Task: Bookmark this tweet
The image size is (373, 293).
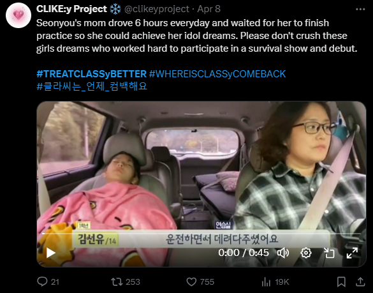Action: pyautogui.click(x=341, y=282)
